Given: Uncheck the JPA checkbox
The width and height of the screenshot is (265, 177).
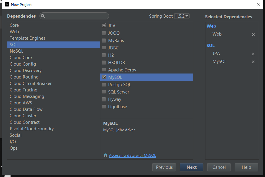Looking at the screenshot, I should tap(104, 26).
